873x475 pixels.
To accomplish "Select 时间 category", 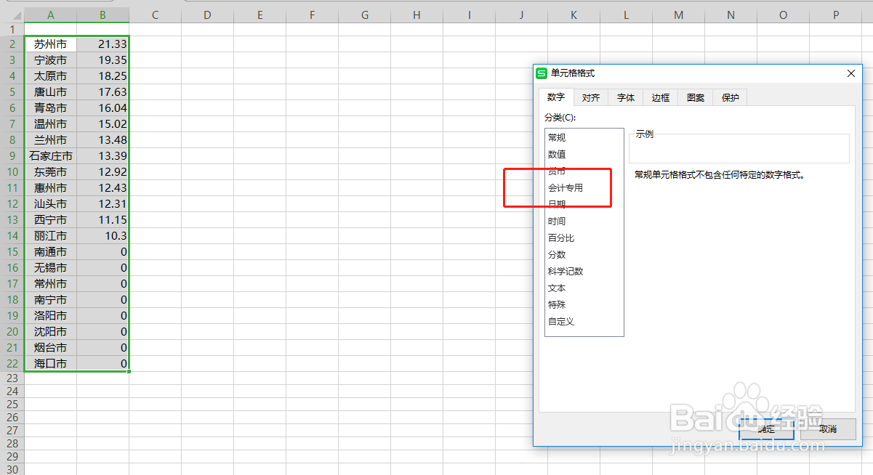I will (584, 221).
